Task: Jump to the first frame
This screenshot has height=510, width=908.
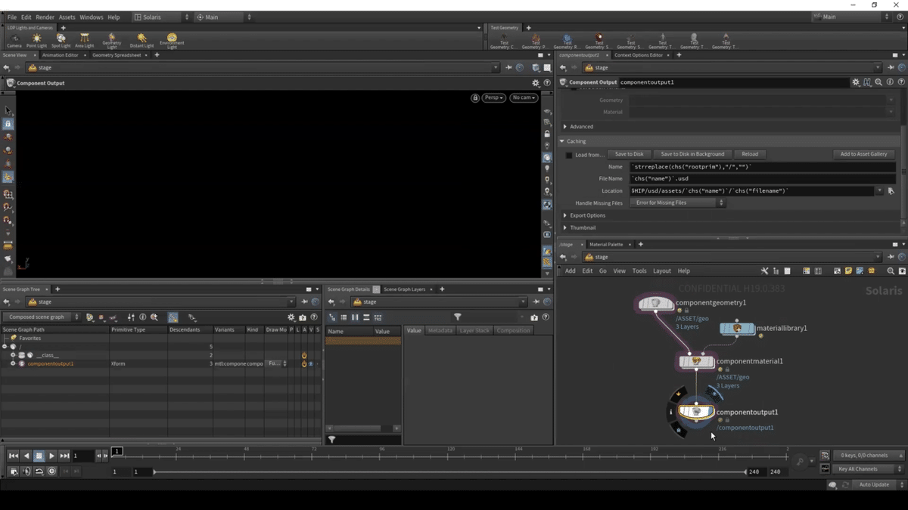Action: [14, 456]
